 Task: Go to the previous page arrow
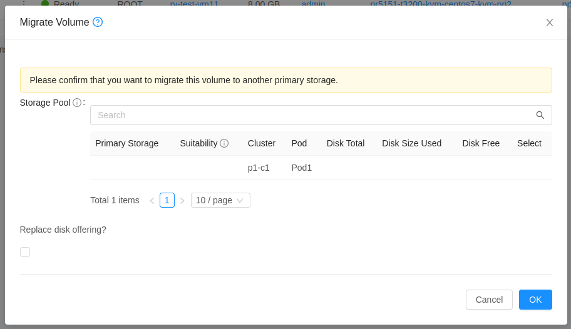coord(152,201)
